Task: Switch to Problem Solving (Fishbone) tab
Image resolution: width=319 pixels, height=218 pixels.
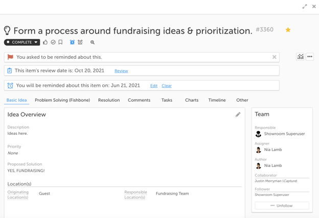Action: pos(62,100)
